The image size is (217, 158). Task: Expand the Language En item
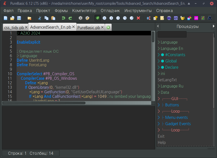tap(159, 48)
